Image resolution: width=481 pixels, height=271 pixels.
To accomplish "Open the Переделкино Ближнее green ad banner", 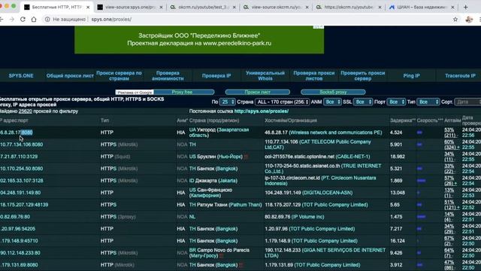I will [199, 40].
